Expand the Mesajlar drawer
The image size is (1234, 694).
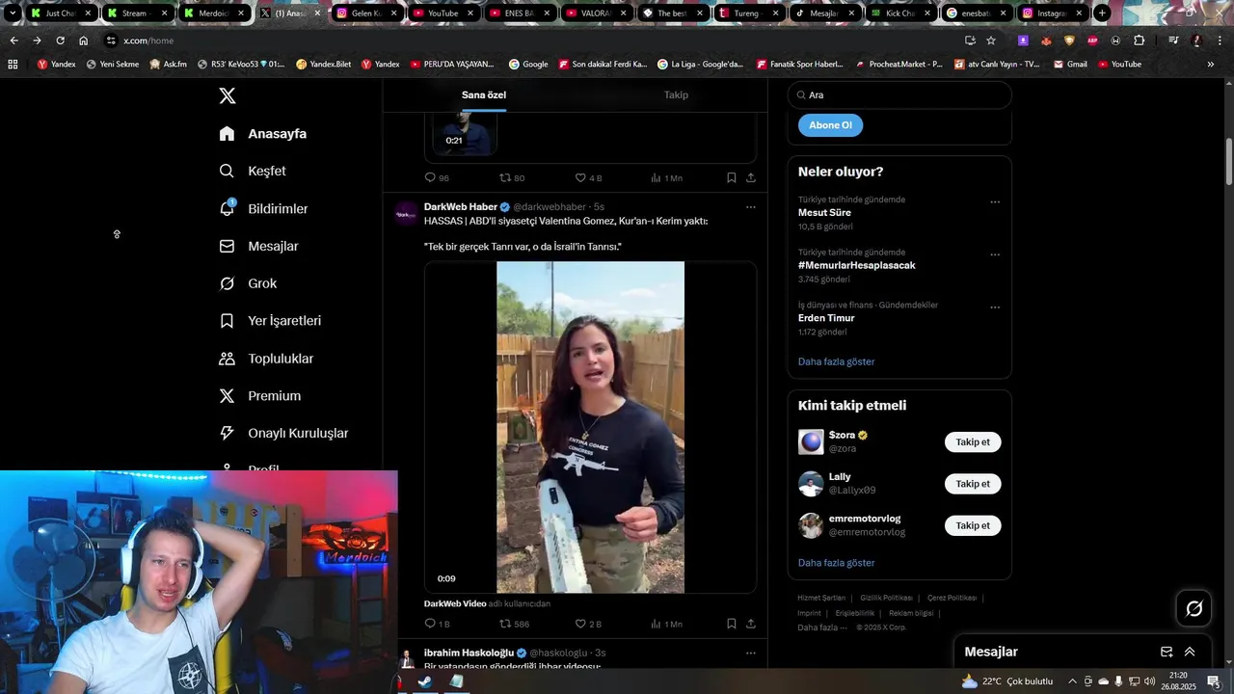1190,652
